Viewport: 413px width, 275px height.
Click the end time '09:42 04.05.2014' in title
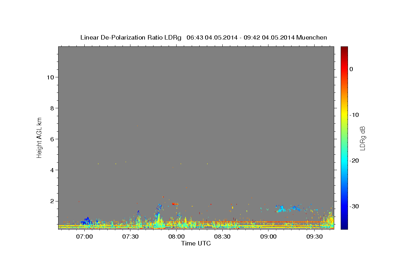click(269, 37)
